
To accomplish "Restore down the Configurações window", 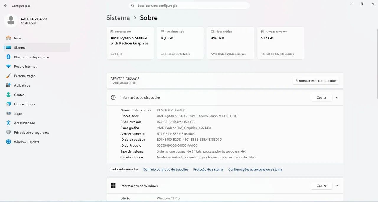I will (362, 4).
